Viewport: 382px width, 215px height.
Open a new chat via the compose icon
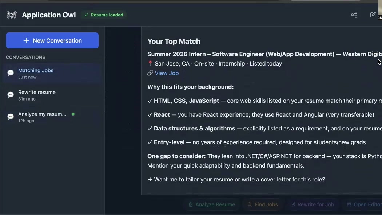[373, 15]
